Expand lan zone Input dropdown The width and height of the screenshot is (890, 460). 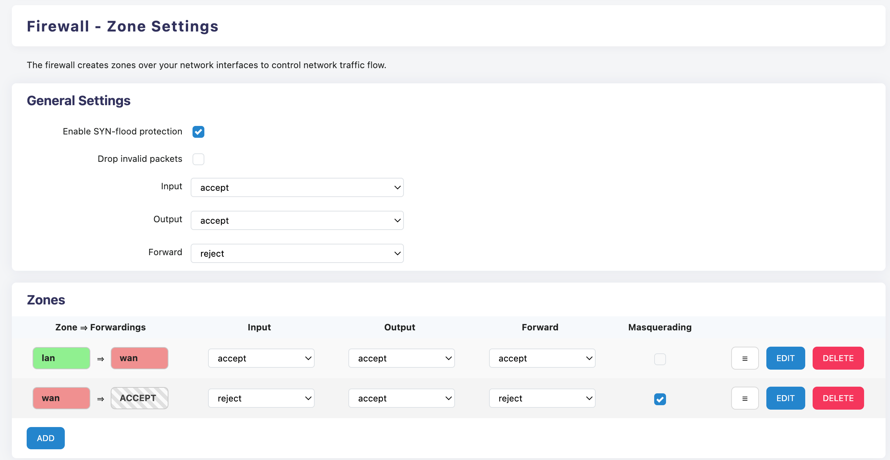pos(261,358)
